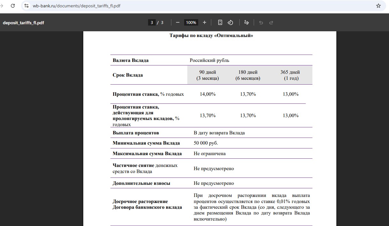Viewport: 389px width, 226px height.
Task: Select the Российский рубль currency value
Action: point(209,60)
